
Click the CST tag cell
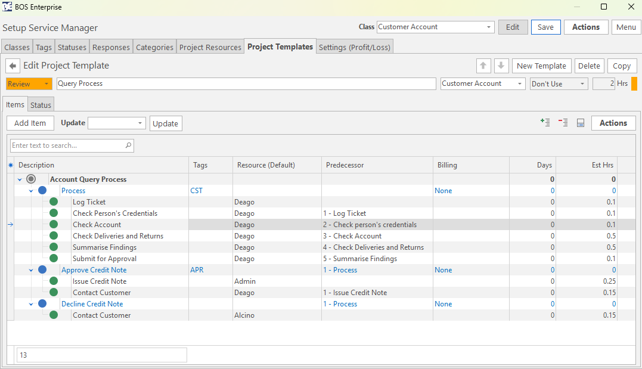click(210, 190)
